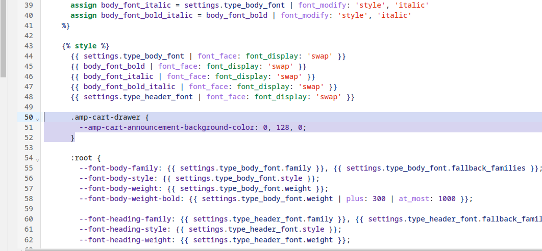
Task: Click line number 53 in the gutter
Action: click(x=29, y=148)
